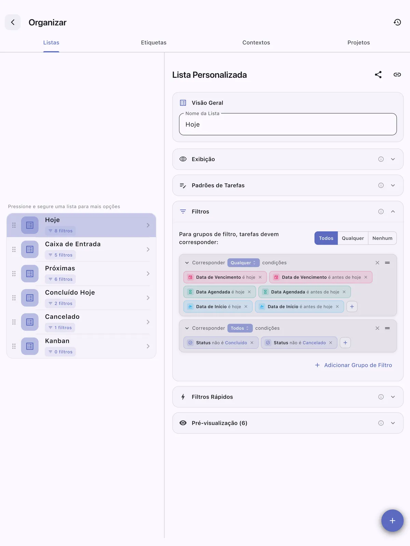Switch to the Etiquetas tab

click(154, 43)
